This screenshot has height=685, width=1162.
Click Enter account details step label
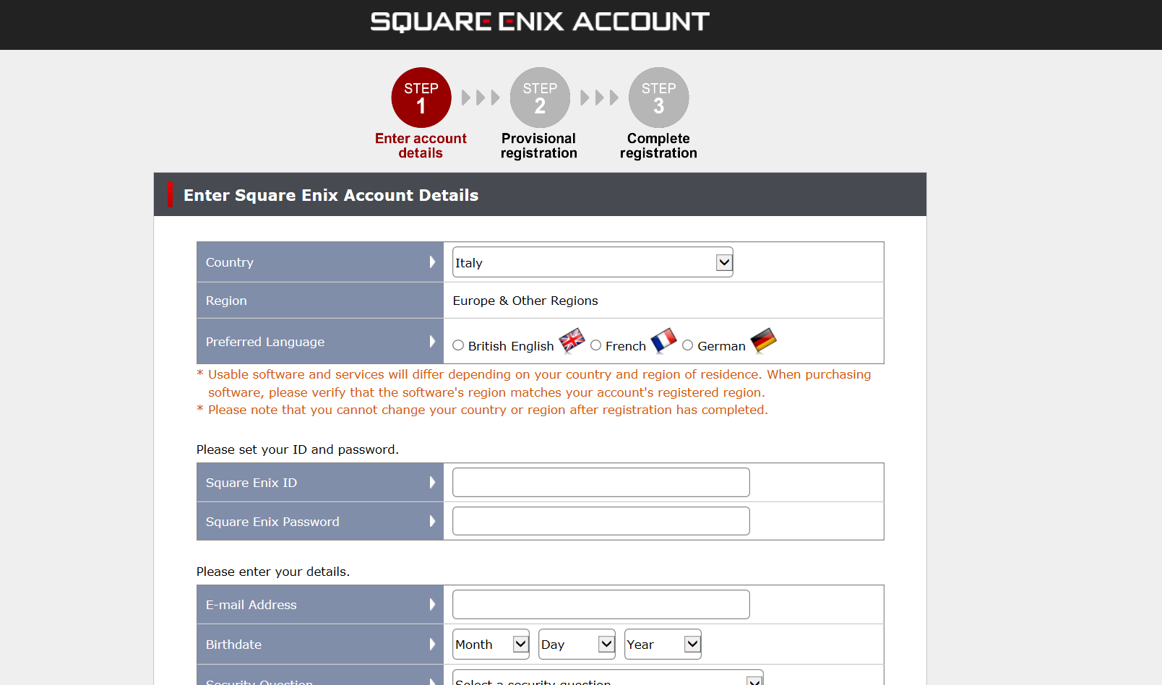[x=421, y=145]
